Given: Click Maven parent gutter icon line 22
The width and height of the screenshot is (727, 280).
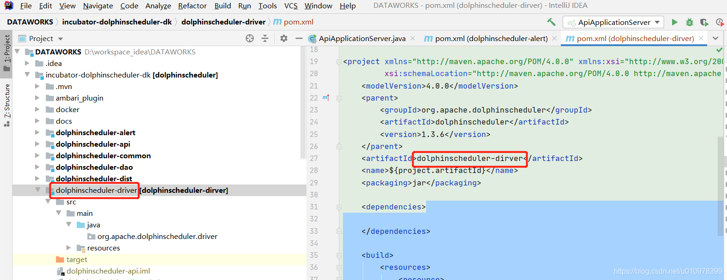Looking at the screenshot, I should coord(326,98).
